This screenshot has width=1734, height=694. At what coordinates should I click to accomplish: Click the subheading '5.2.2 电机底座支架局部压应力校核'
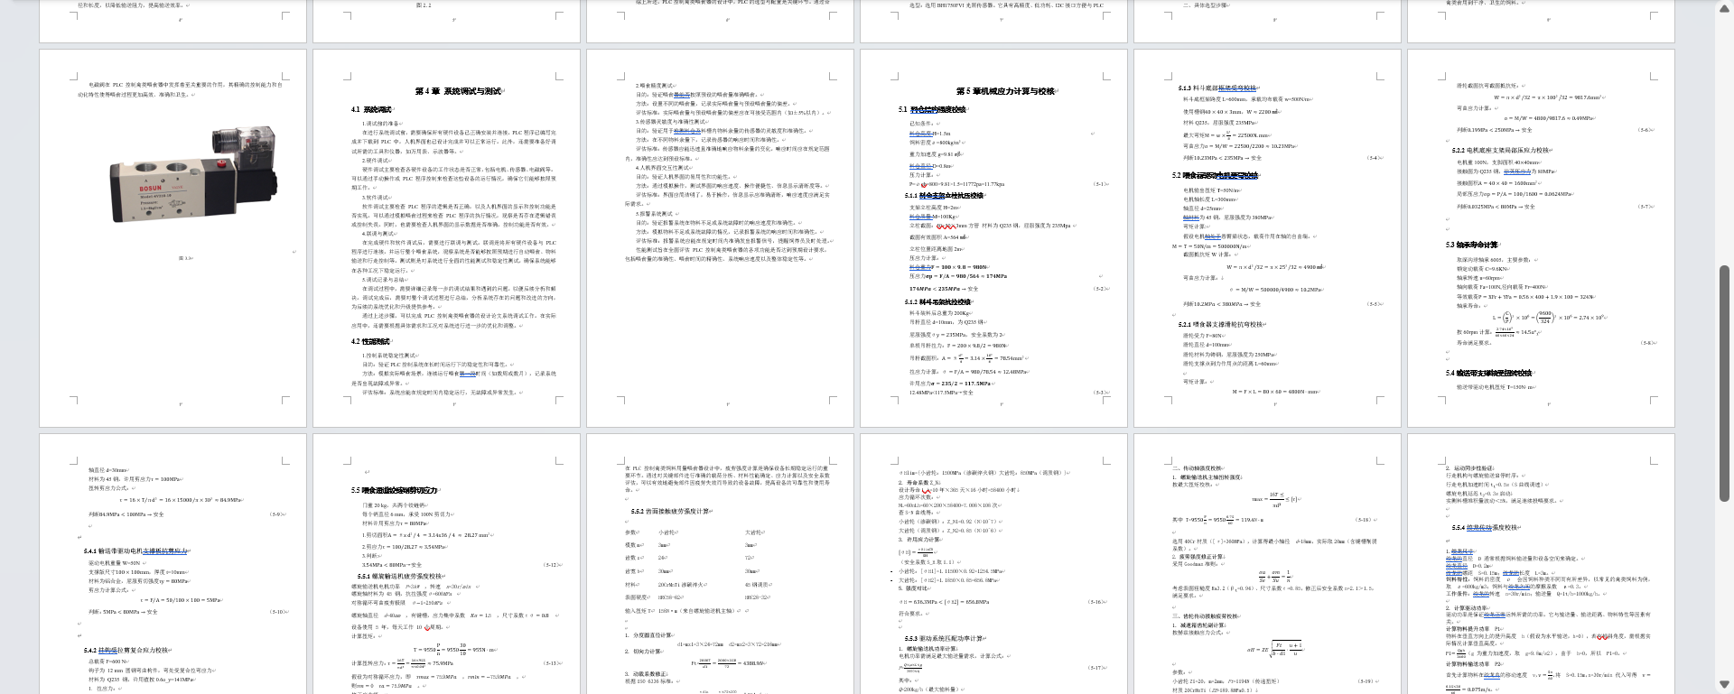click(x=1500, y=151)
